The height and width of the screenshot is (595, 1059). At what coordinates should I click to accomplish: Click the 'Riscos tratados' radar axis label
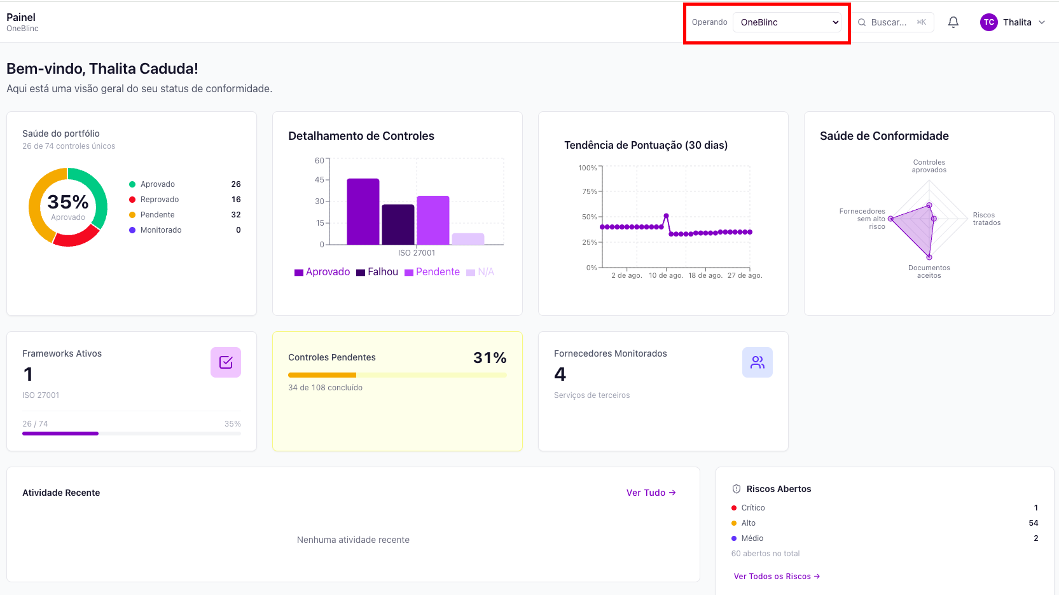[986, 219]
